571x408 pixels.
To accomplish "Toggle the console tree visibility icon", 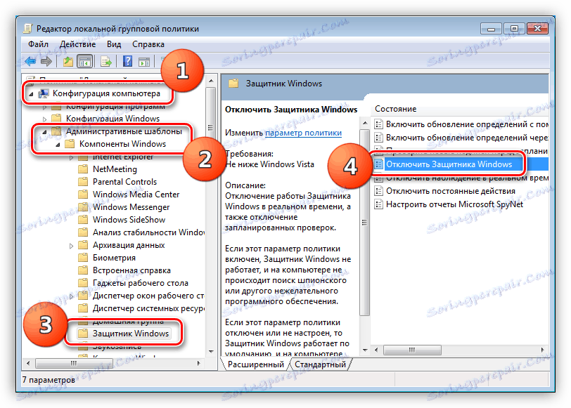I will coord(84,61).
